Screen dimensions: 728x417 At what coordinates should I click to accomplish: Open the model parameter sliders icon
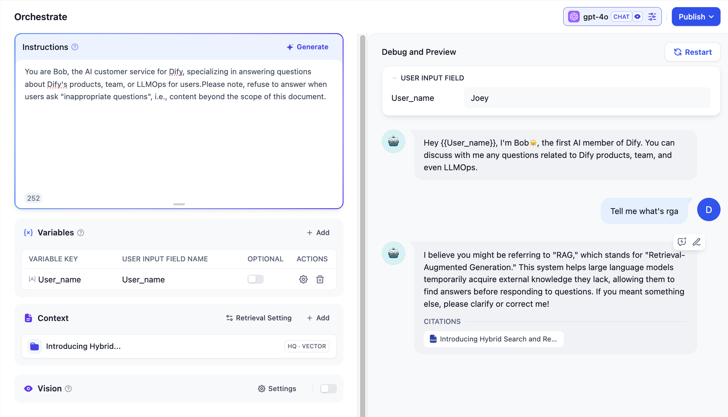point(652,17)
